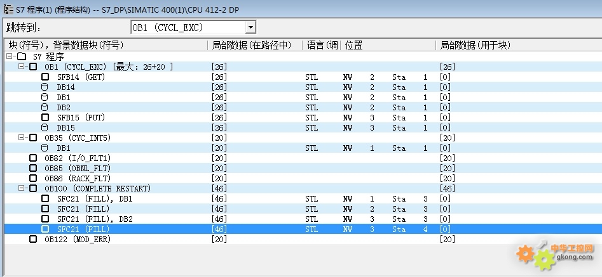
Task: Click the [26] block value in OB1 row
Action: (x=448, y=67)
